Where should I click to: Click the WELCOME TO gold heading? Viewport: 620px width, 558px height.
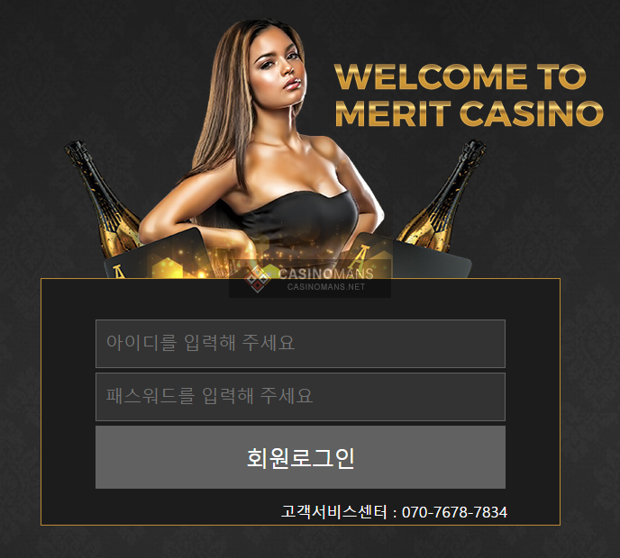460,77
